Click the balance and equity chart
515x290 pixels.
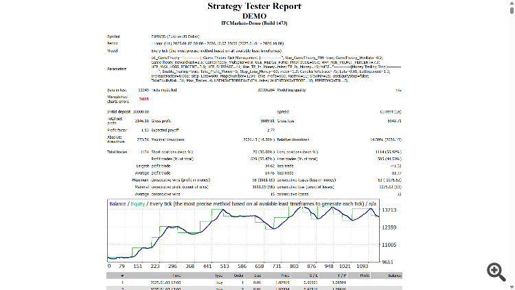[243, 230]
